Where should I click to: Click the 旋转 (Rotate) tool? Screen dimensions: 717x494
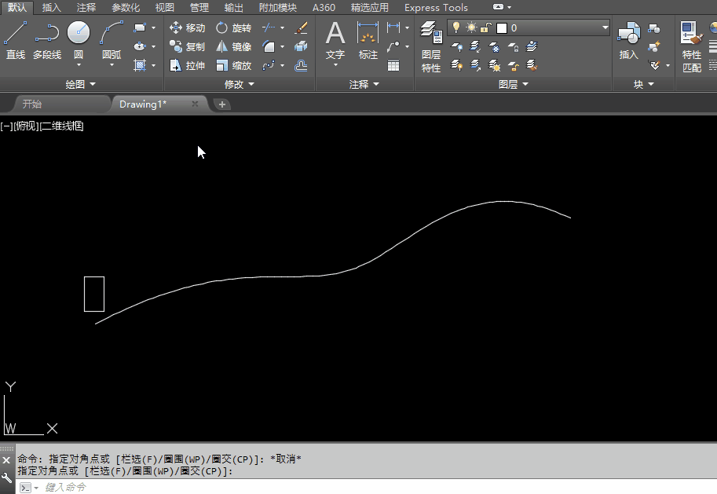click(233, 27)
